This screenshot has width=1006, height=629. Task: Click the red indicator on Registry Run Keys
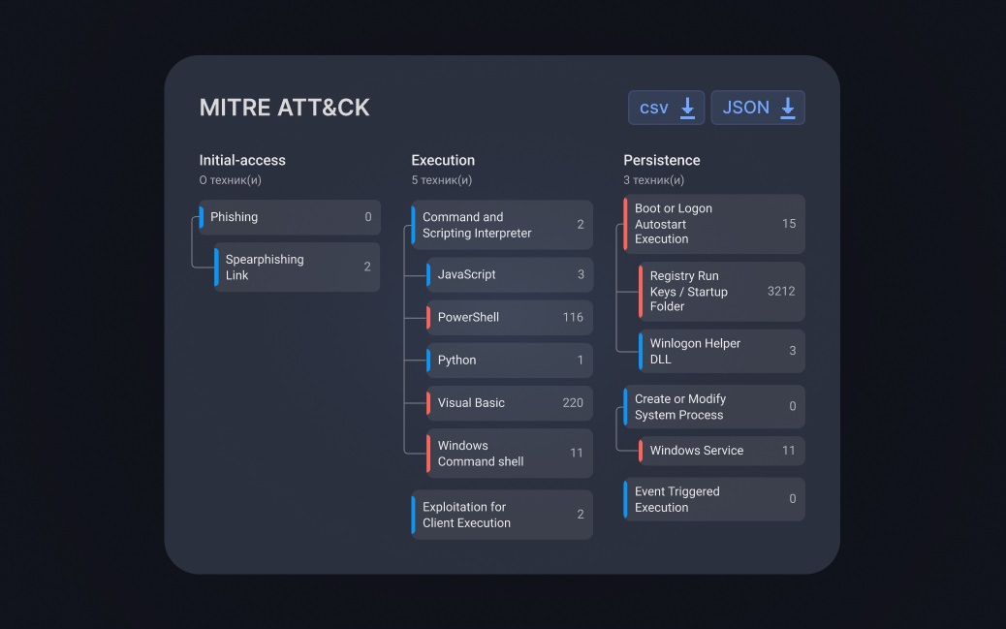click(x=639, y=292)
